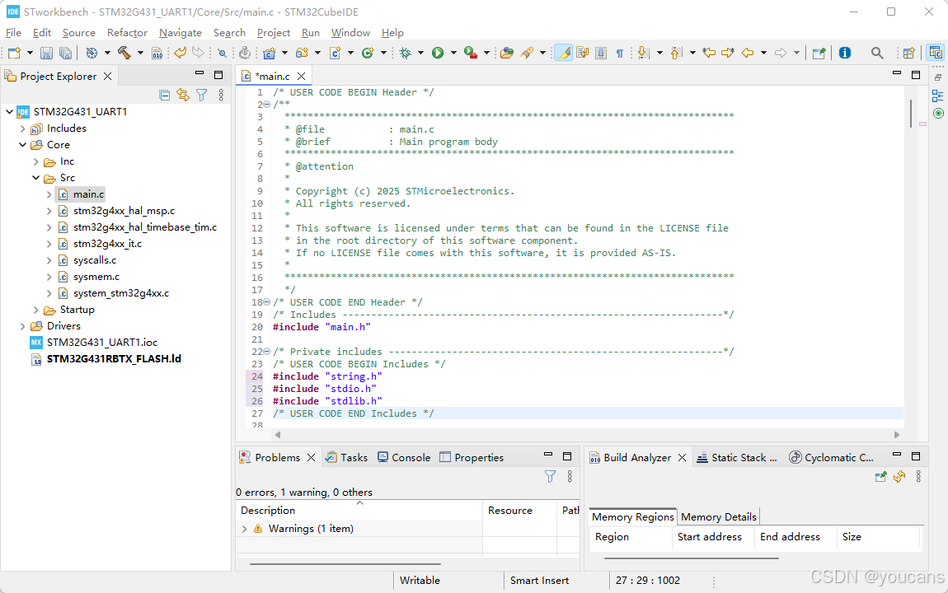The height and width of the screenshot is (593, 948).
Task: Open the Project menu
Action: 274,33
